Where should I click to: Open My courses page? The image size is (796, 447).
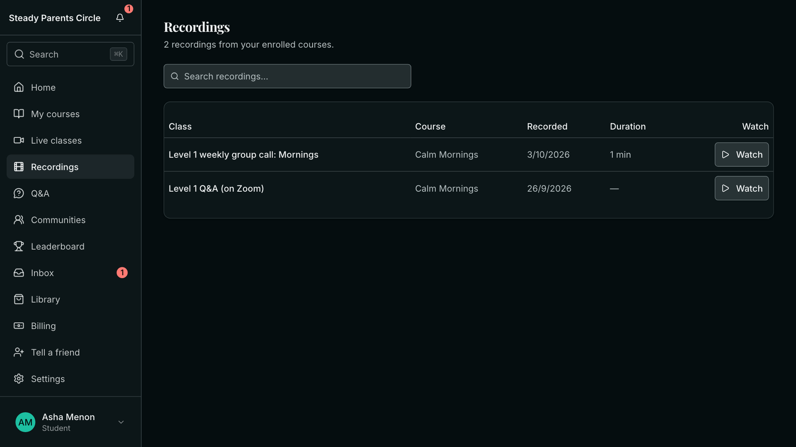point(71,114)
